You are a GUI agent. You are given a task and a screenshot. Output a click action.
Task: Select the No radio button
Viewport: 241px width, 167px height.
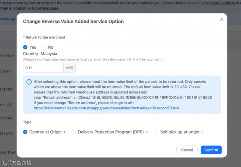tap(44, 47)
